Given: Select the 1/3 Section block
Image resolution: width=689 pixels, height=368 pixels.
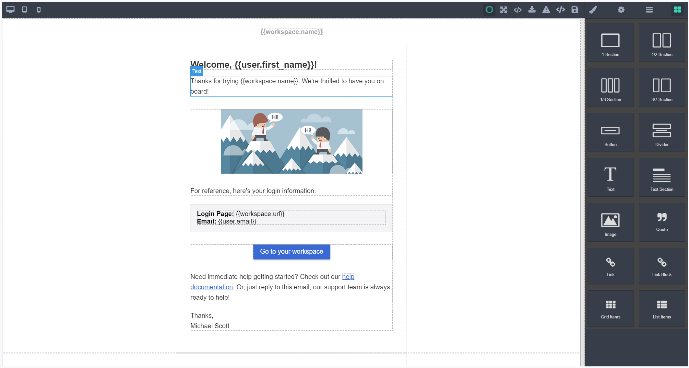Looking at the screenshot, I should (x=611, y=88).
